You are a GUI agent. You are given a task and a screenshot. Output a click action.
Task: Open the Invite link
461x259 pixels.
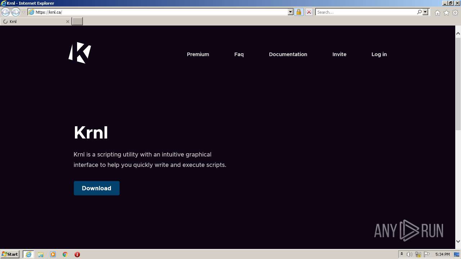coord(339,54)
